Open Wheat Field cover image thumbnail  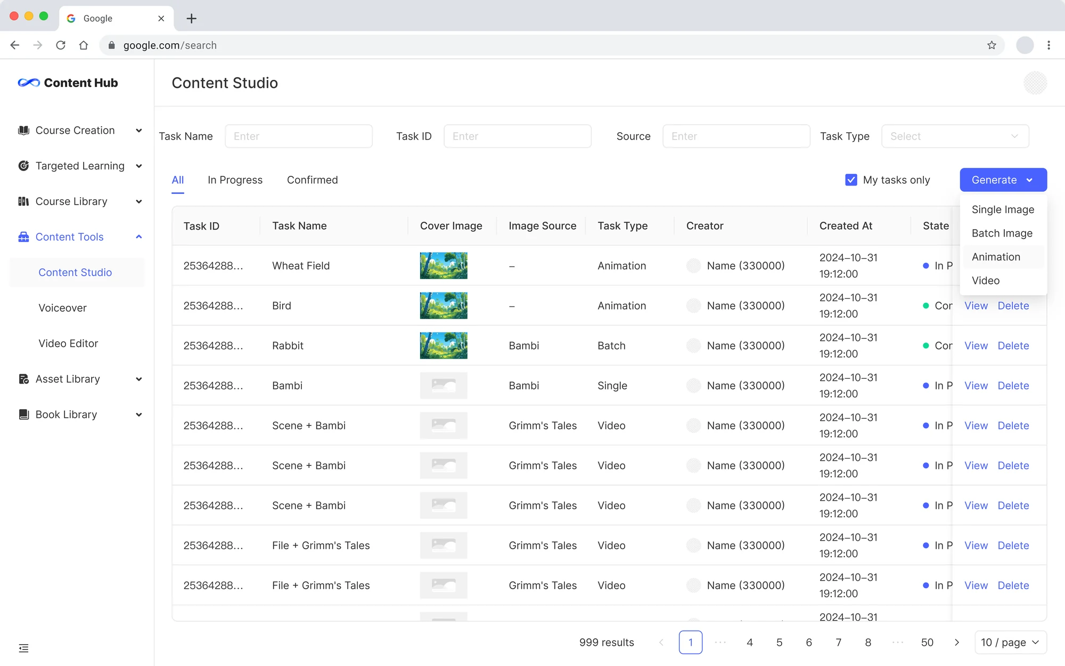pyautogui.click(x=444, y=266)
